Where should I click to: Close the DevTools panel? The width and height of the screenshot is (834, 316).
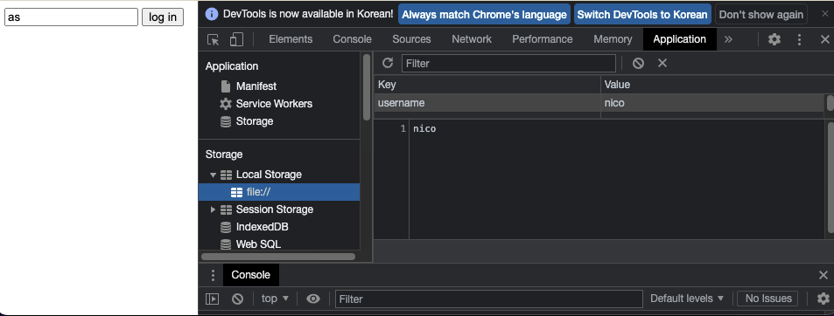click(x=825, y=39)
